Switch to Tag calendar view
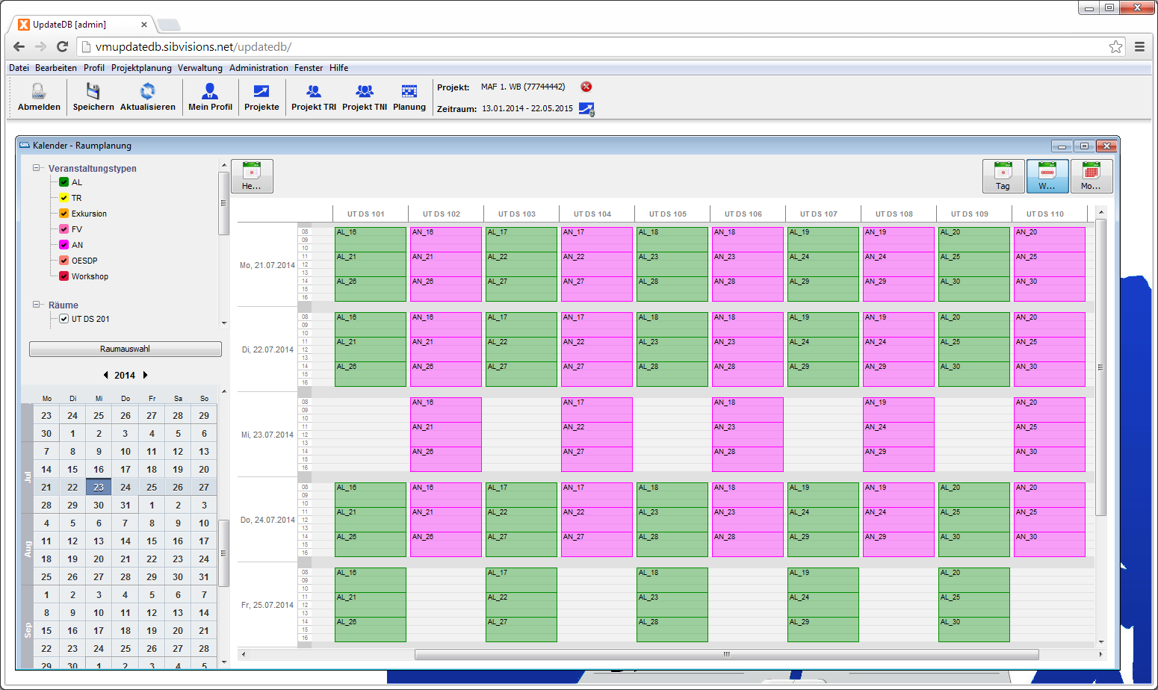The image size is (1158, 690). (x=1003, y=175)
